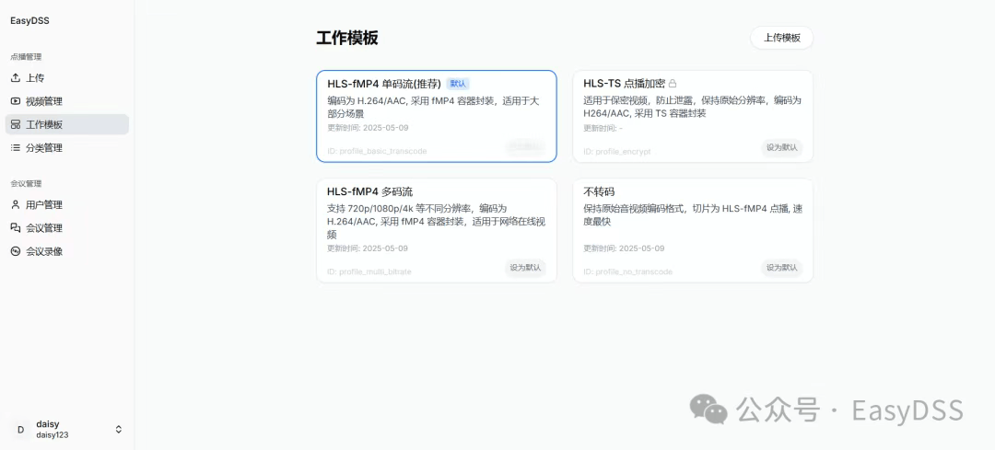Go to 会议录像 section

pyautogui.click(x=44, y=251)
